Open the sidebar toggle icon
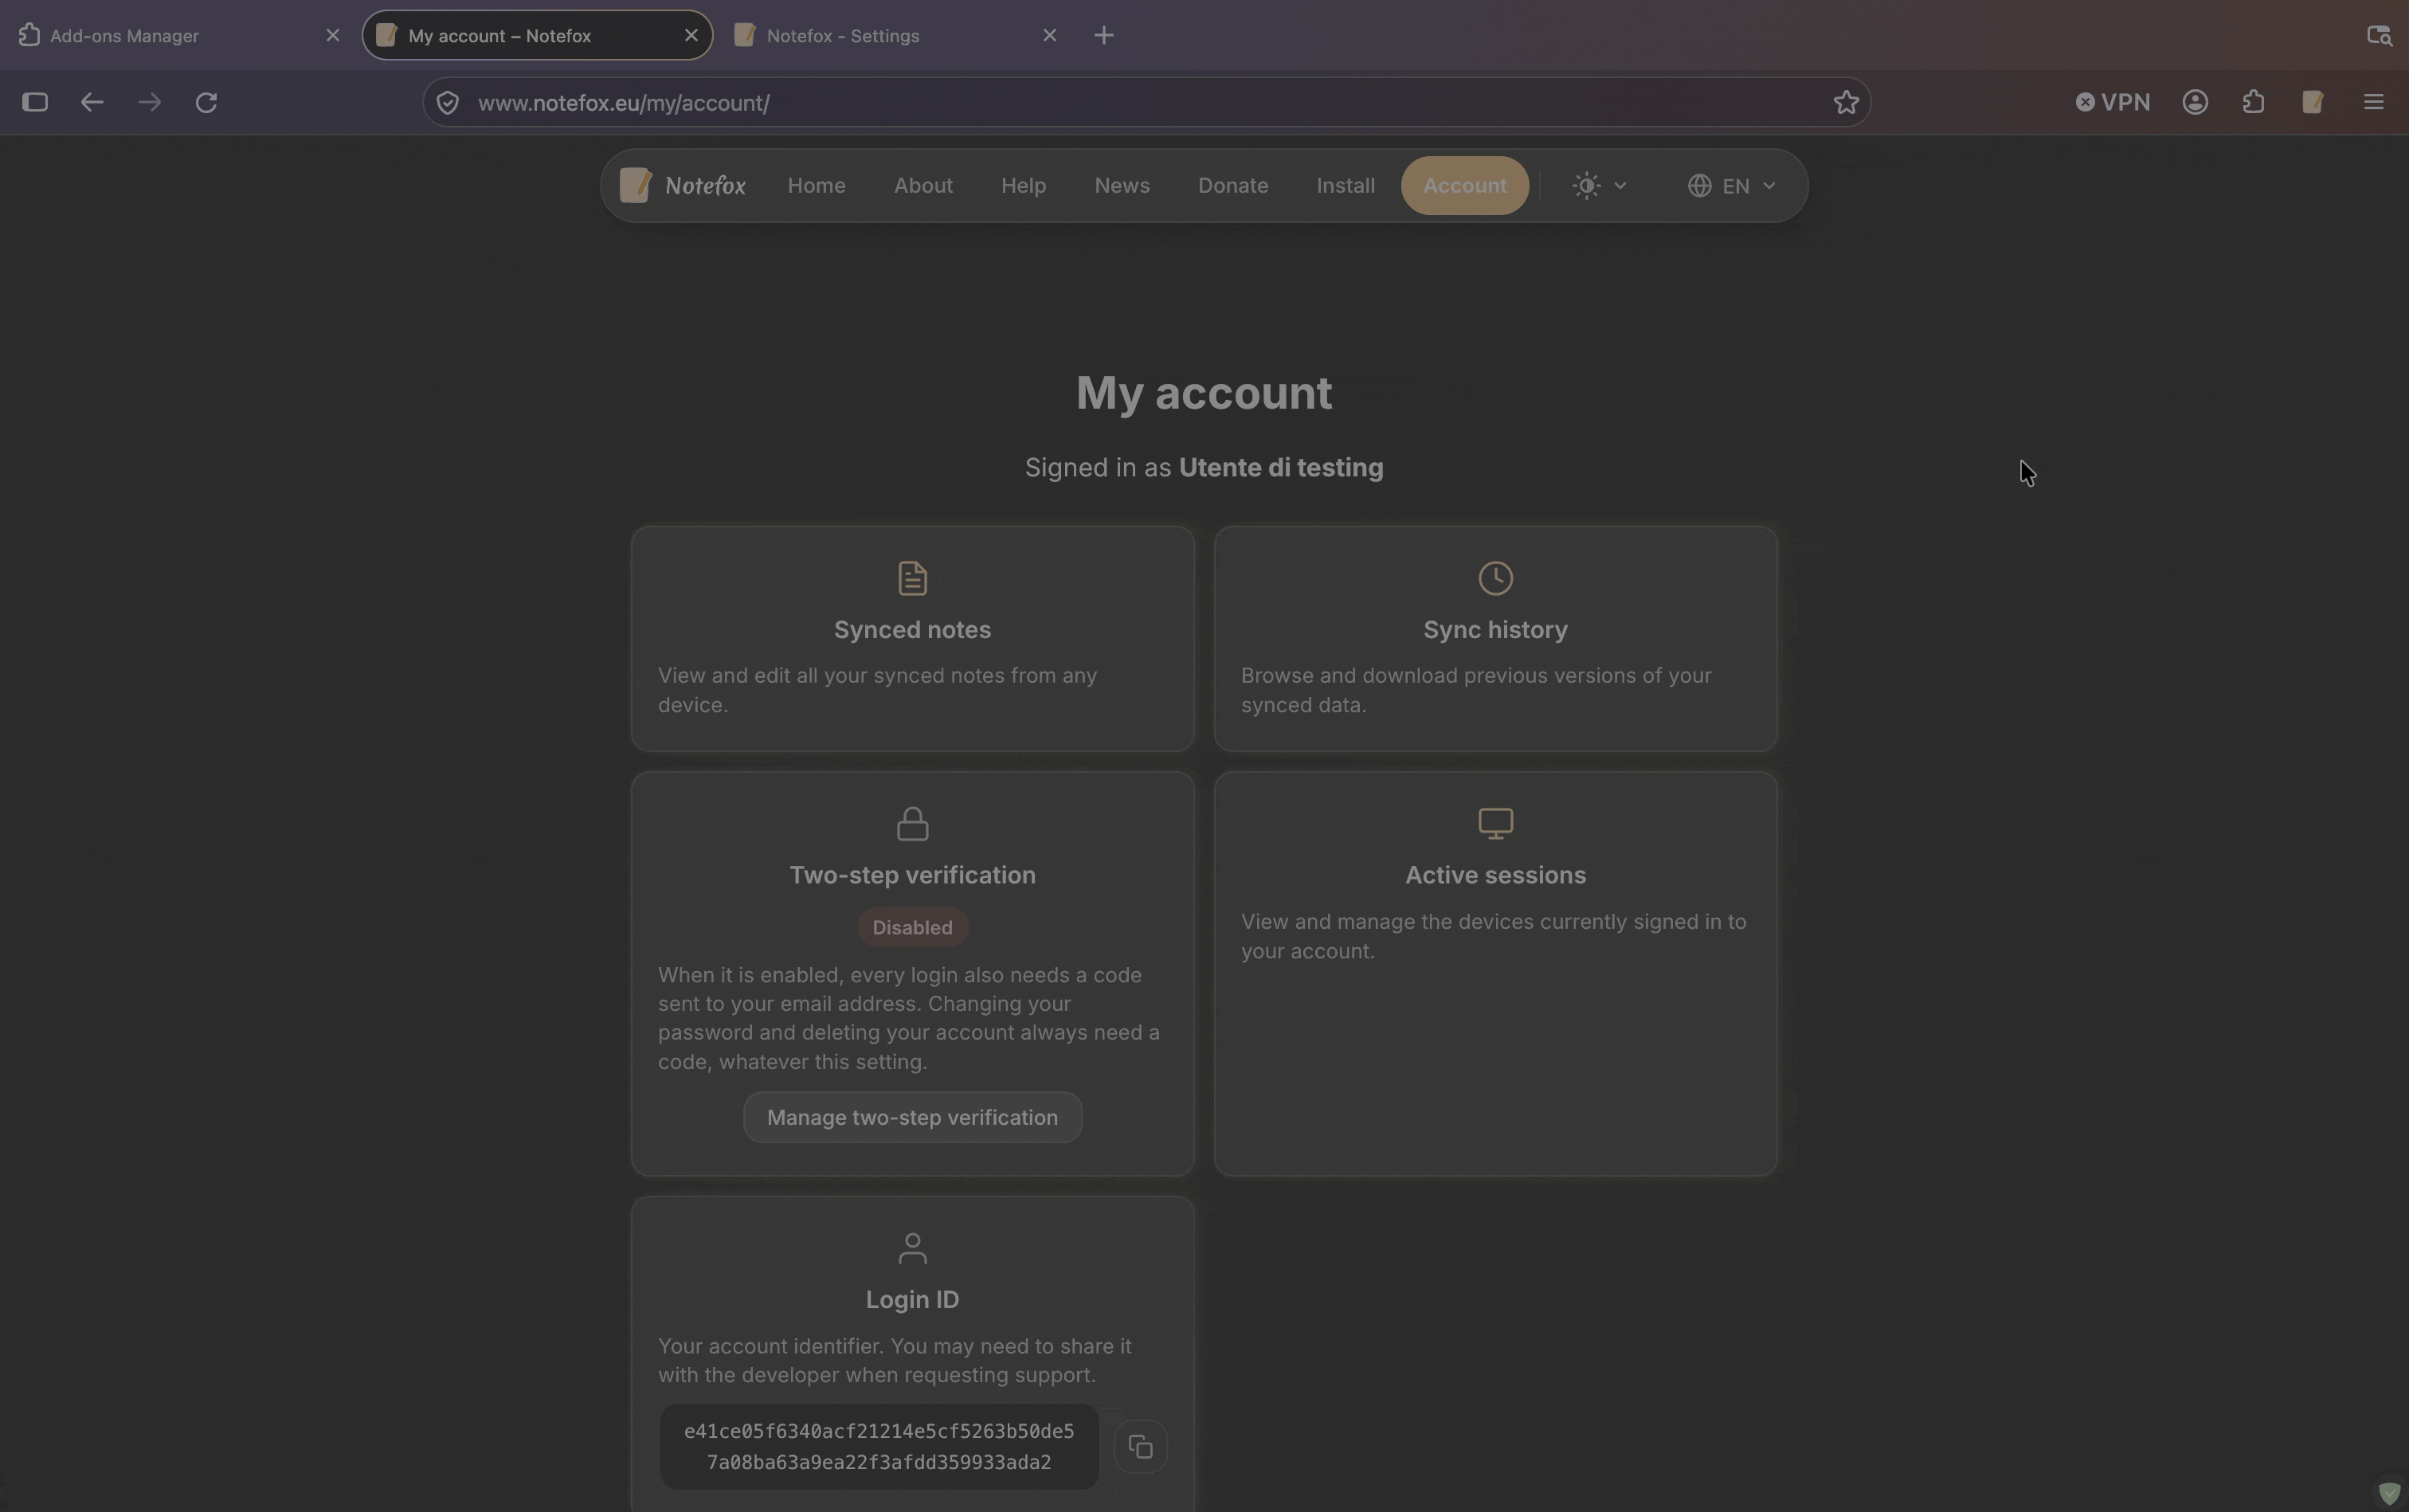The height and width of the screenshot is (1512, 2409). [x=35, y=102]
